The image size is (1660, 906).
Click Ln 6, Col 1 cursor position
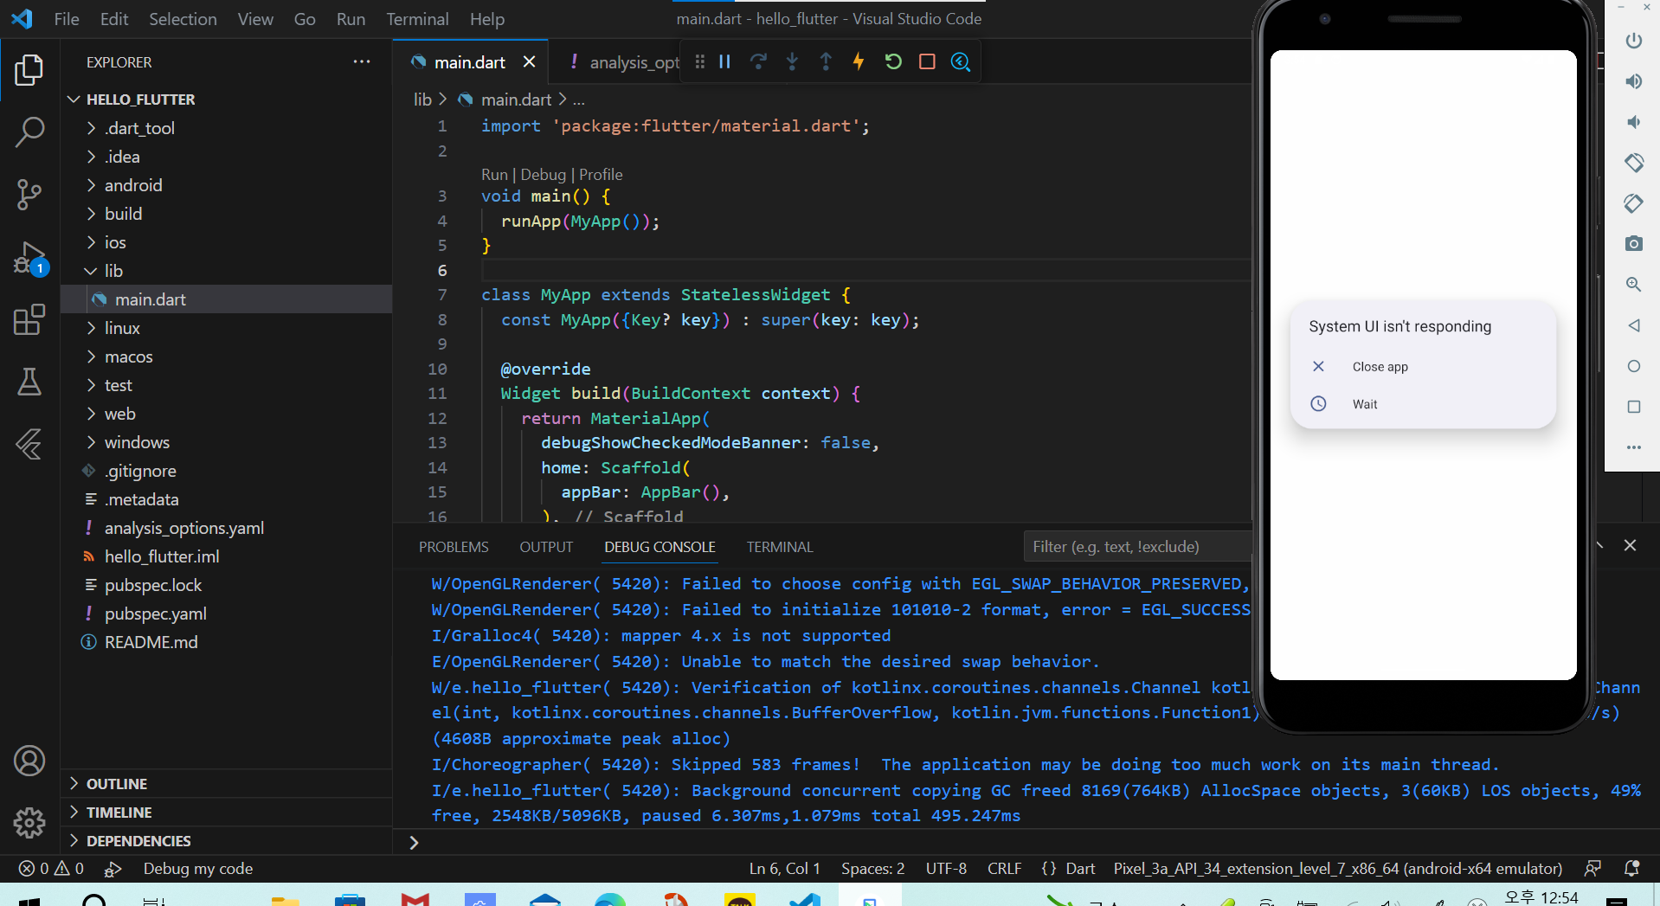[784, 869]
